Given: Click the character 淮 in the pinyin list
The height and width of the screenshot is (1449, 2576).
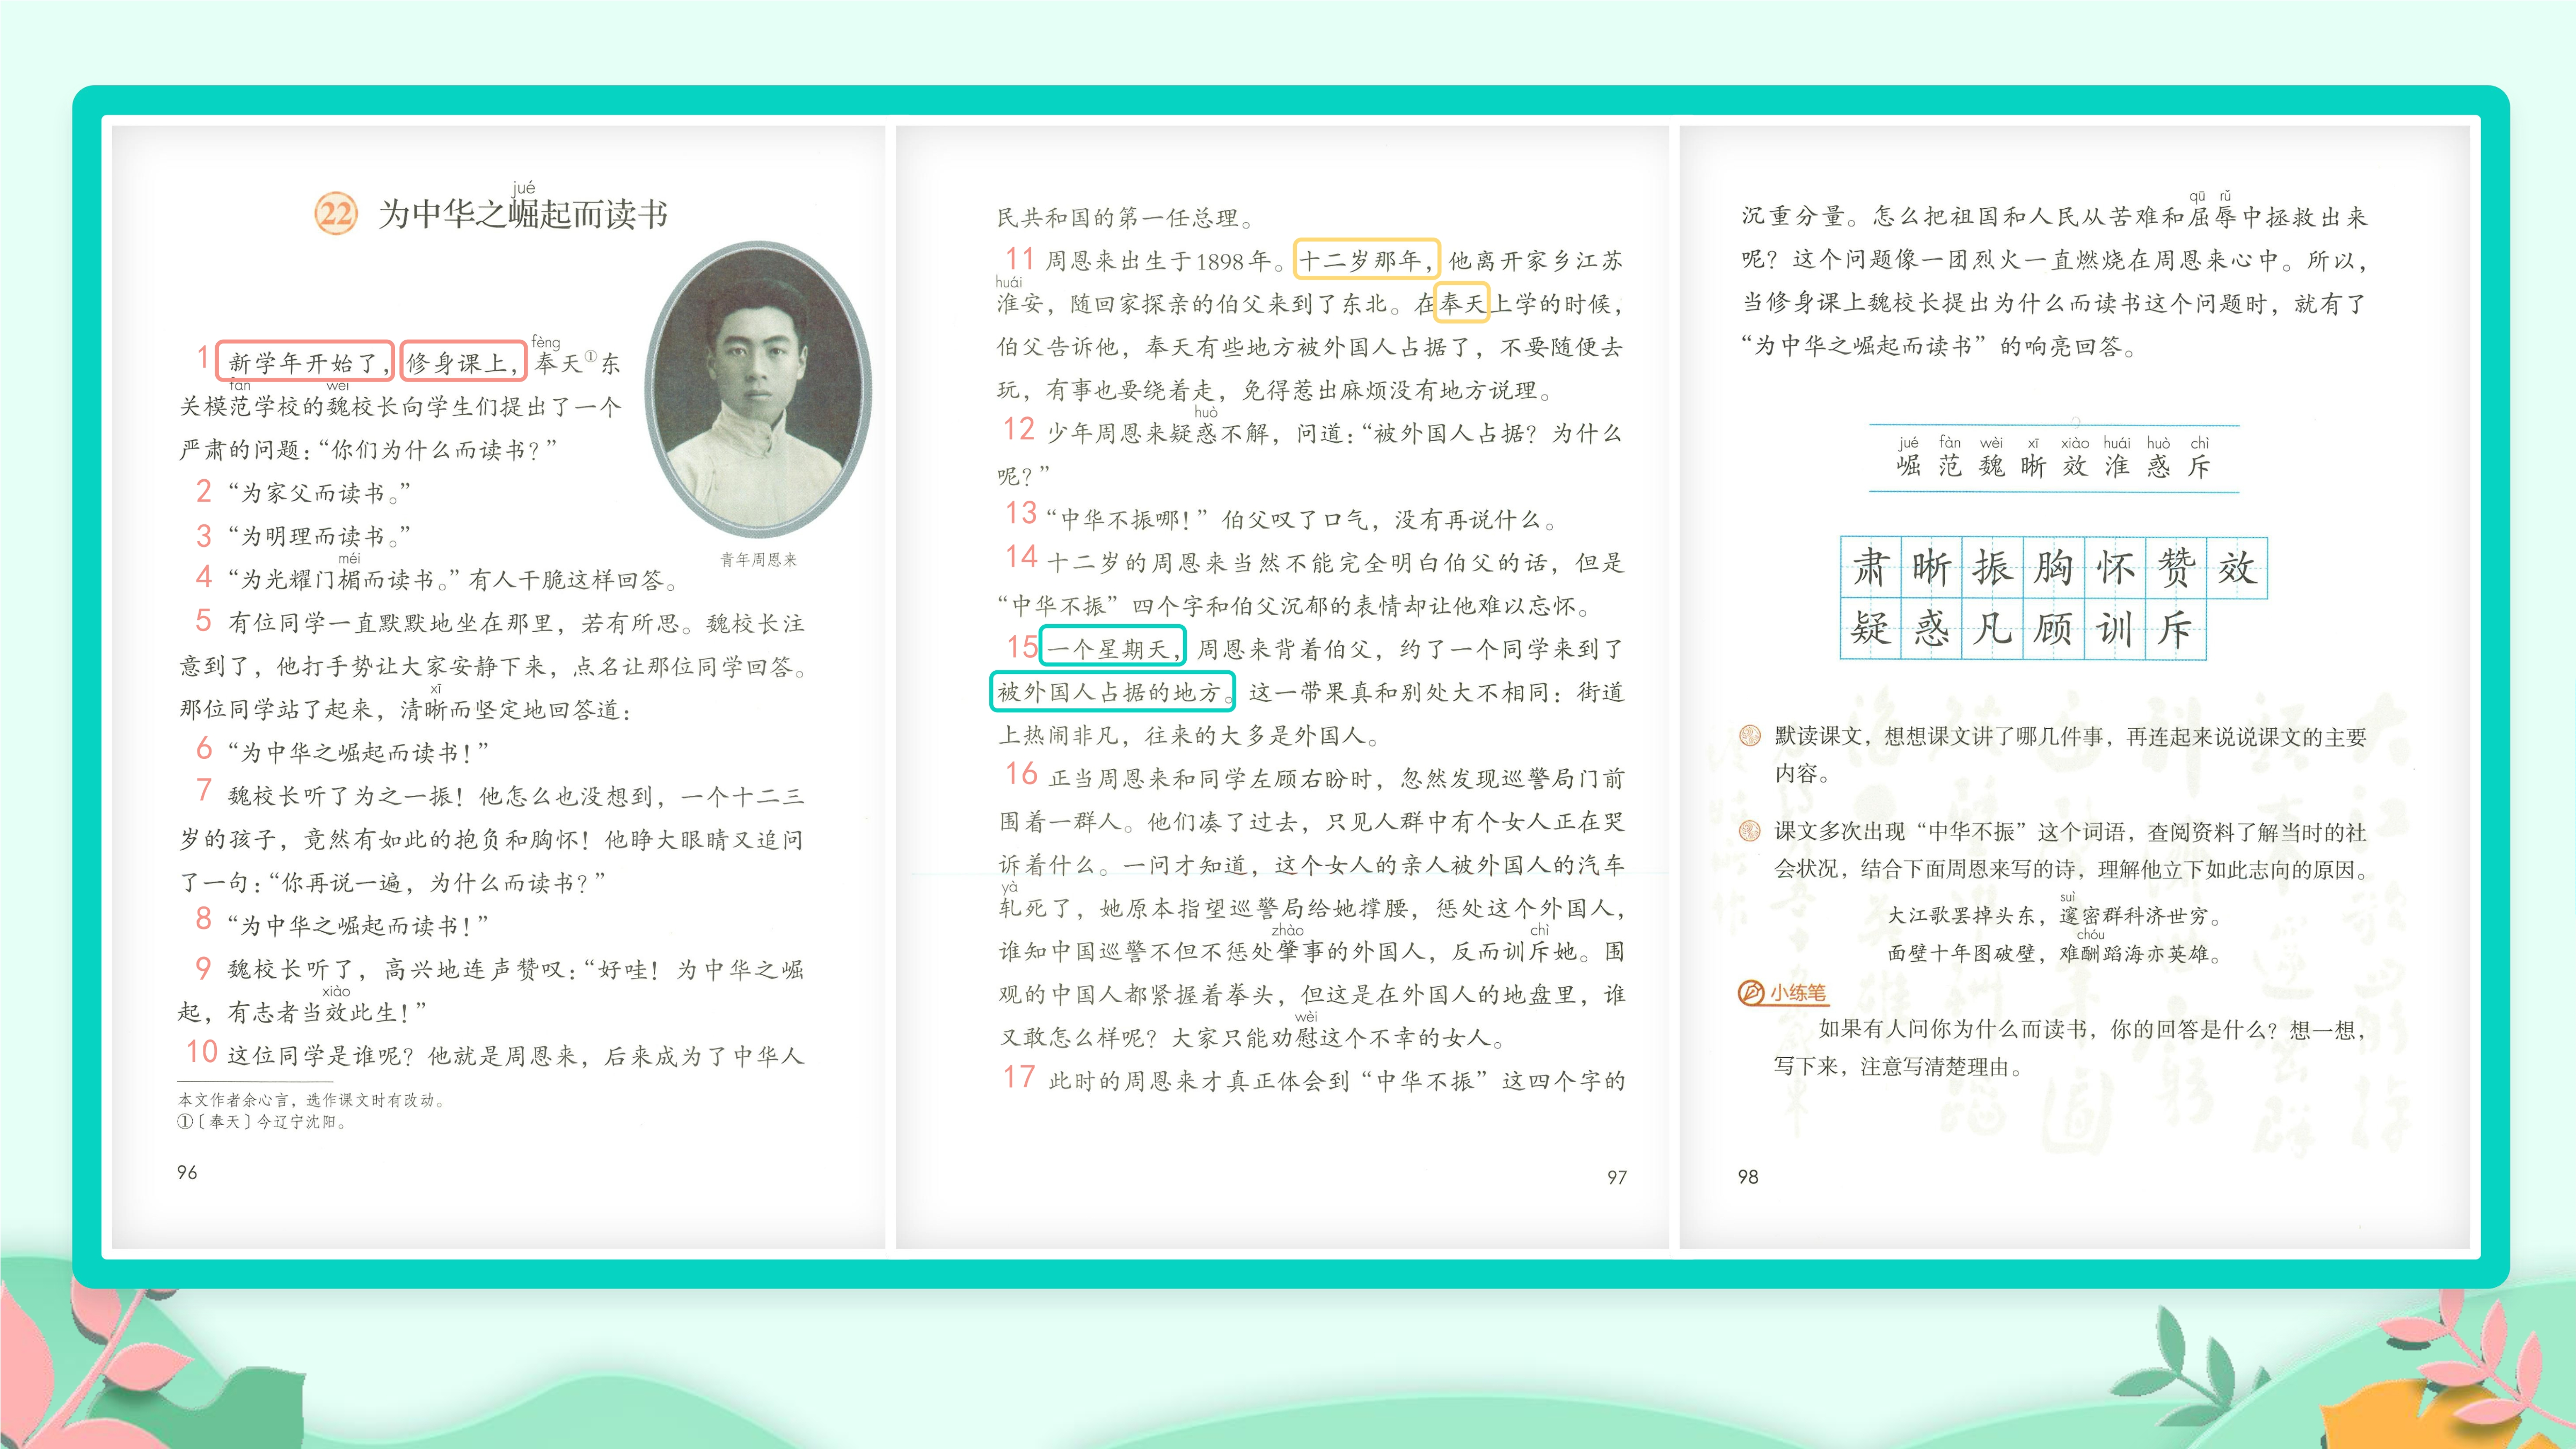Looking at the screenshot, I should coord(2116,466).
